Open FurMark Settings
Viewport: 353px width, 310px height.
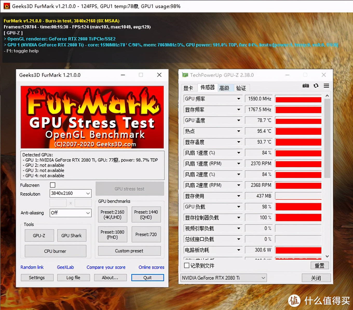coord(37,278)
